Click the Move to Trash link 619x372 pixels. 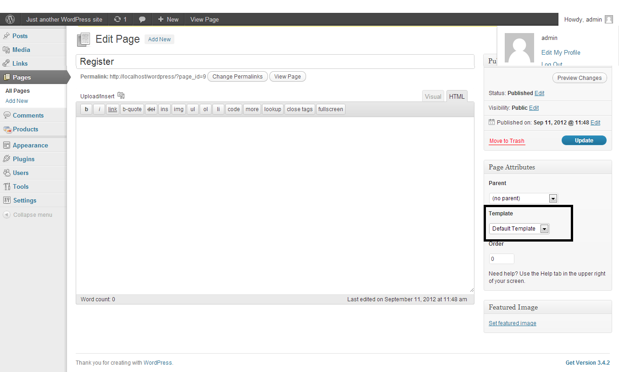coord(507,141)
